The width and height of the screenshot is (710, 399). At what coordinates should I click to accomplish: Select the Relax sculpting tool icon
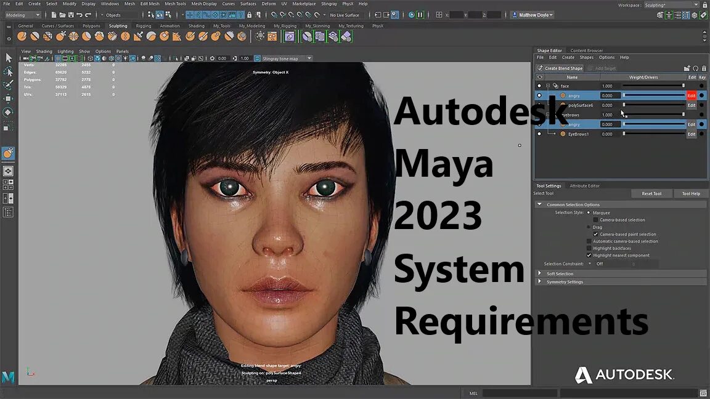click(x=47, y=36)
